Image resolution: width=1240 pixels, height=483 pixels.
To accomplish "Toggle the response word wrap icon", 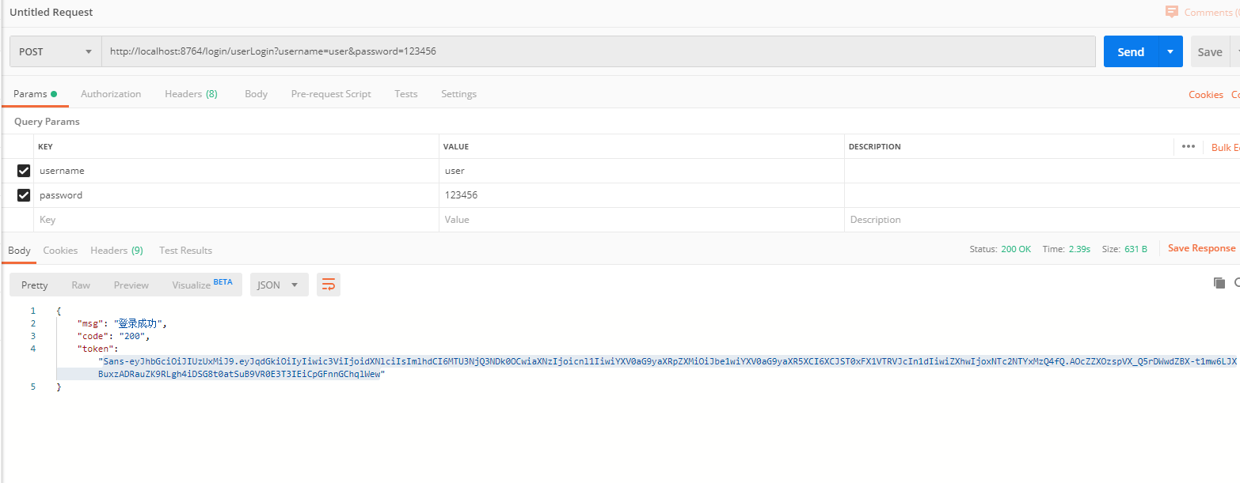I will (329, 285).
